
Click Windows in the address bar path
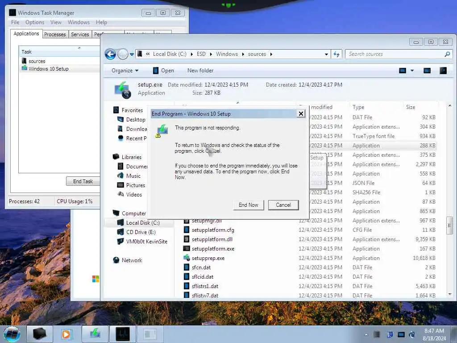pos(227,54)
